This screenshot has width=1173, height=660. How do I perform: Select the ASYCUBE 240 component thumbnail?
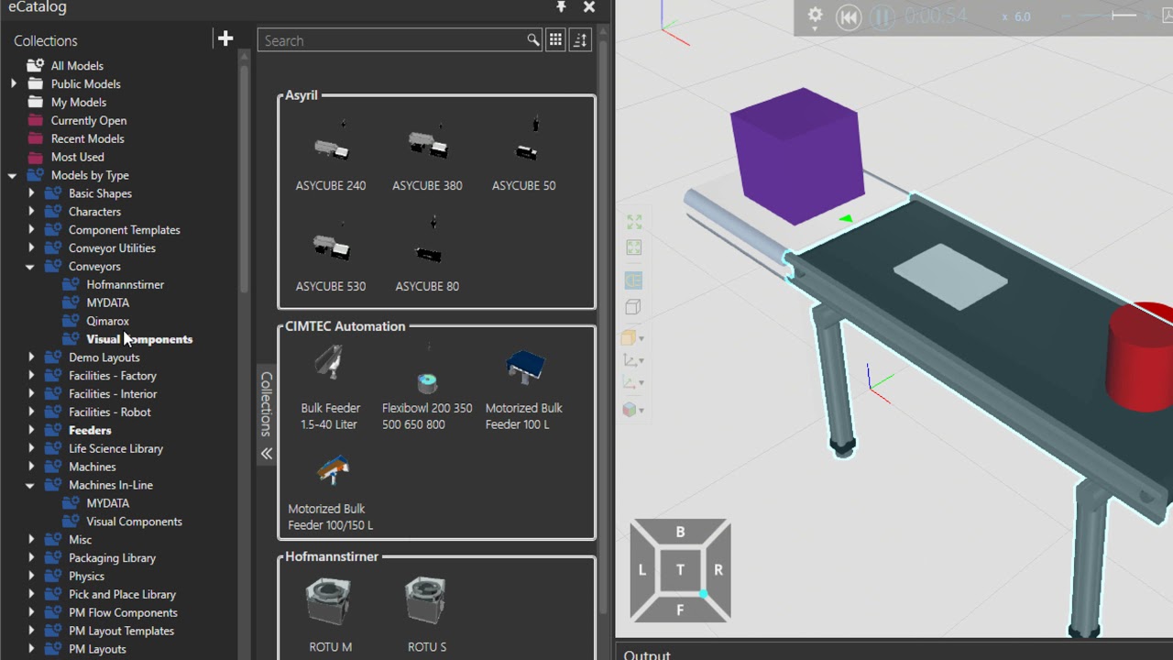click(331, 147)
